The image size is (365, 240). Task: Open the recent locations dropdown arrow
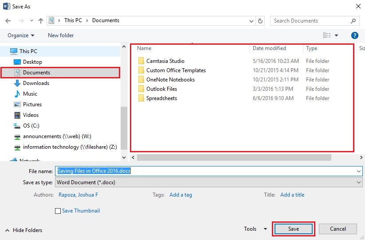(31, 21)
